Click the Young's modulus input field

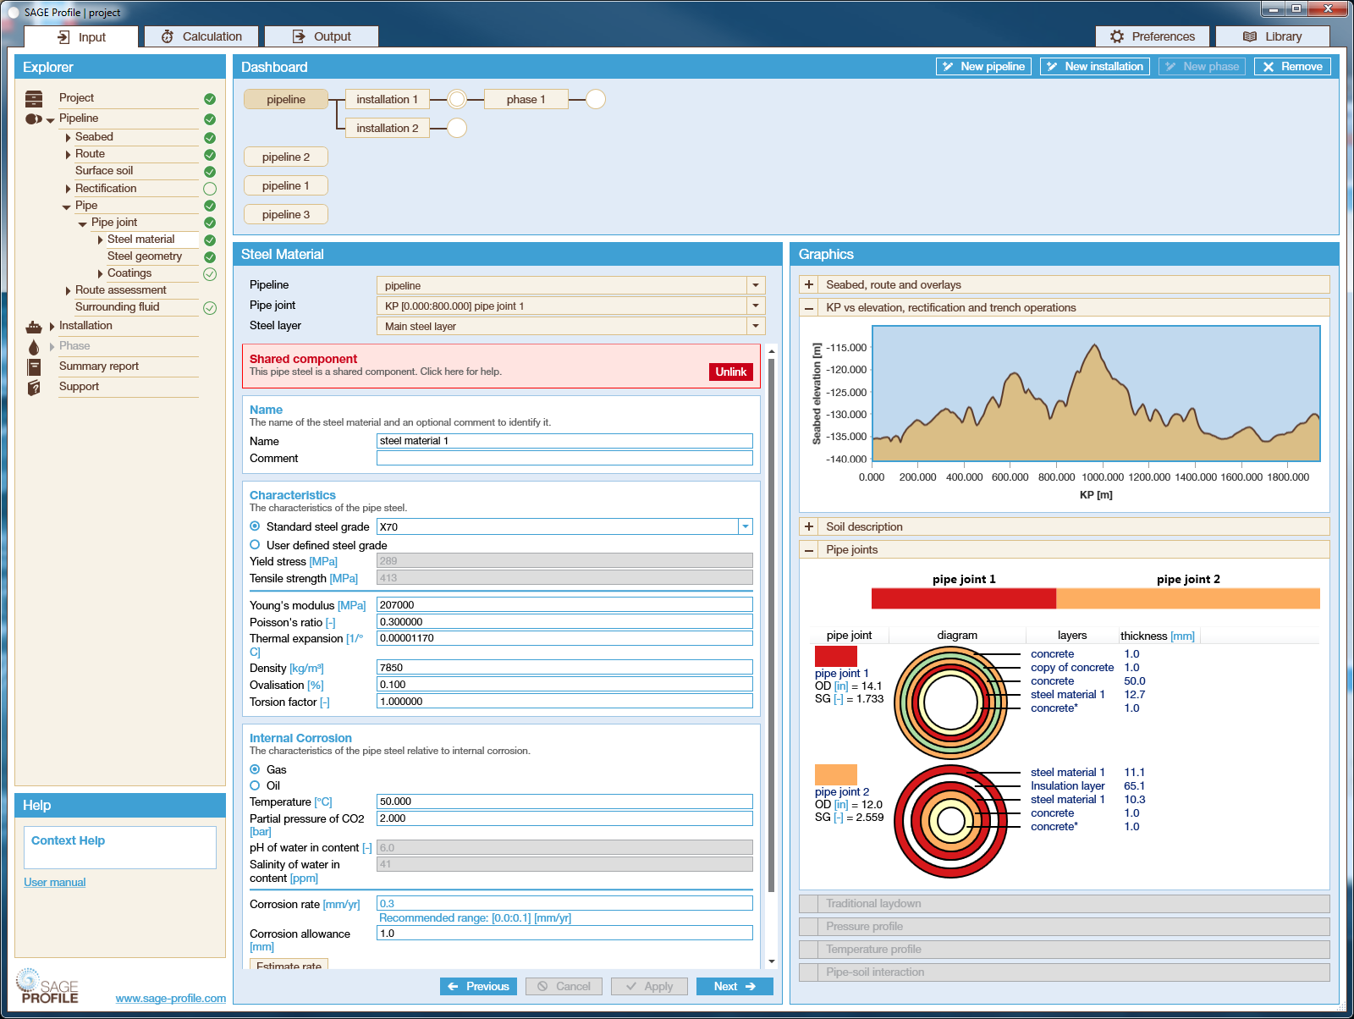[x=564, y=605]
